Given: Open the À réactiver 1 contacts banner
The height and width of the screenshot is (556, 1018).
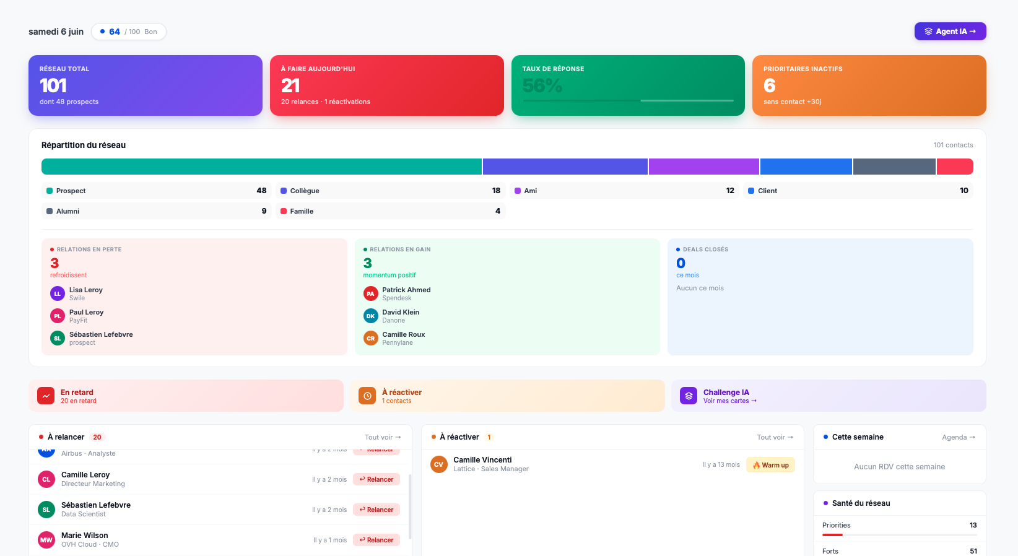Looking at the screenshot, I should [x=507, y=396].
